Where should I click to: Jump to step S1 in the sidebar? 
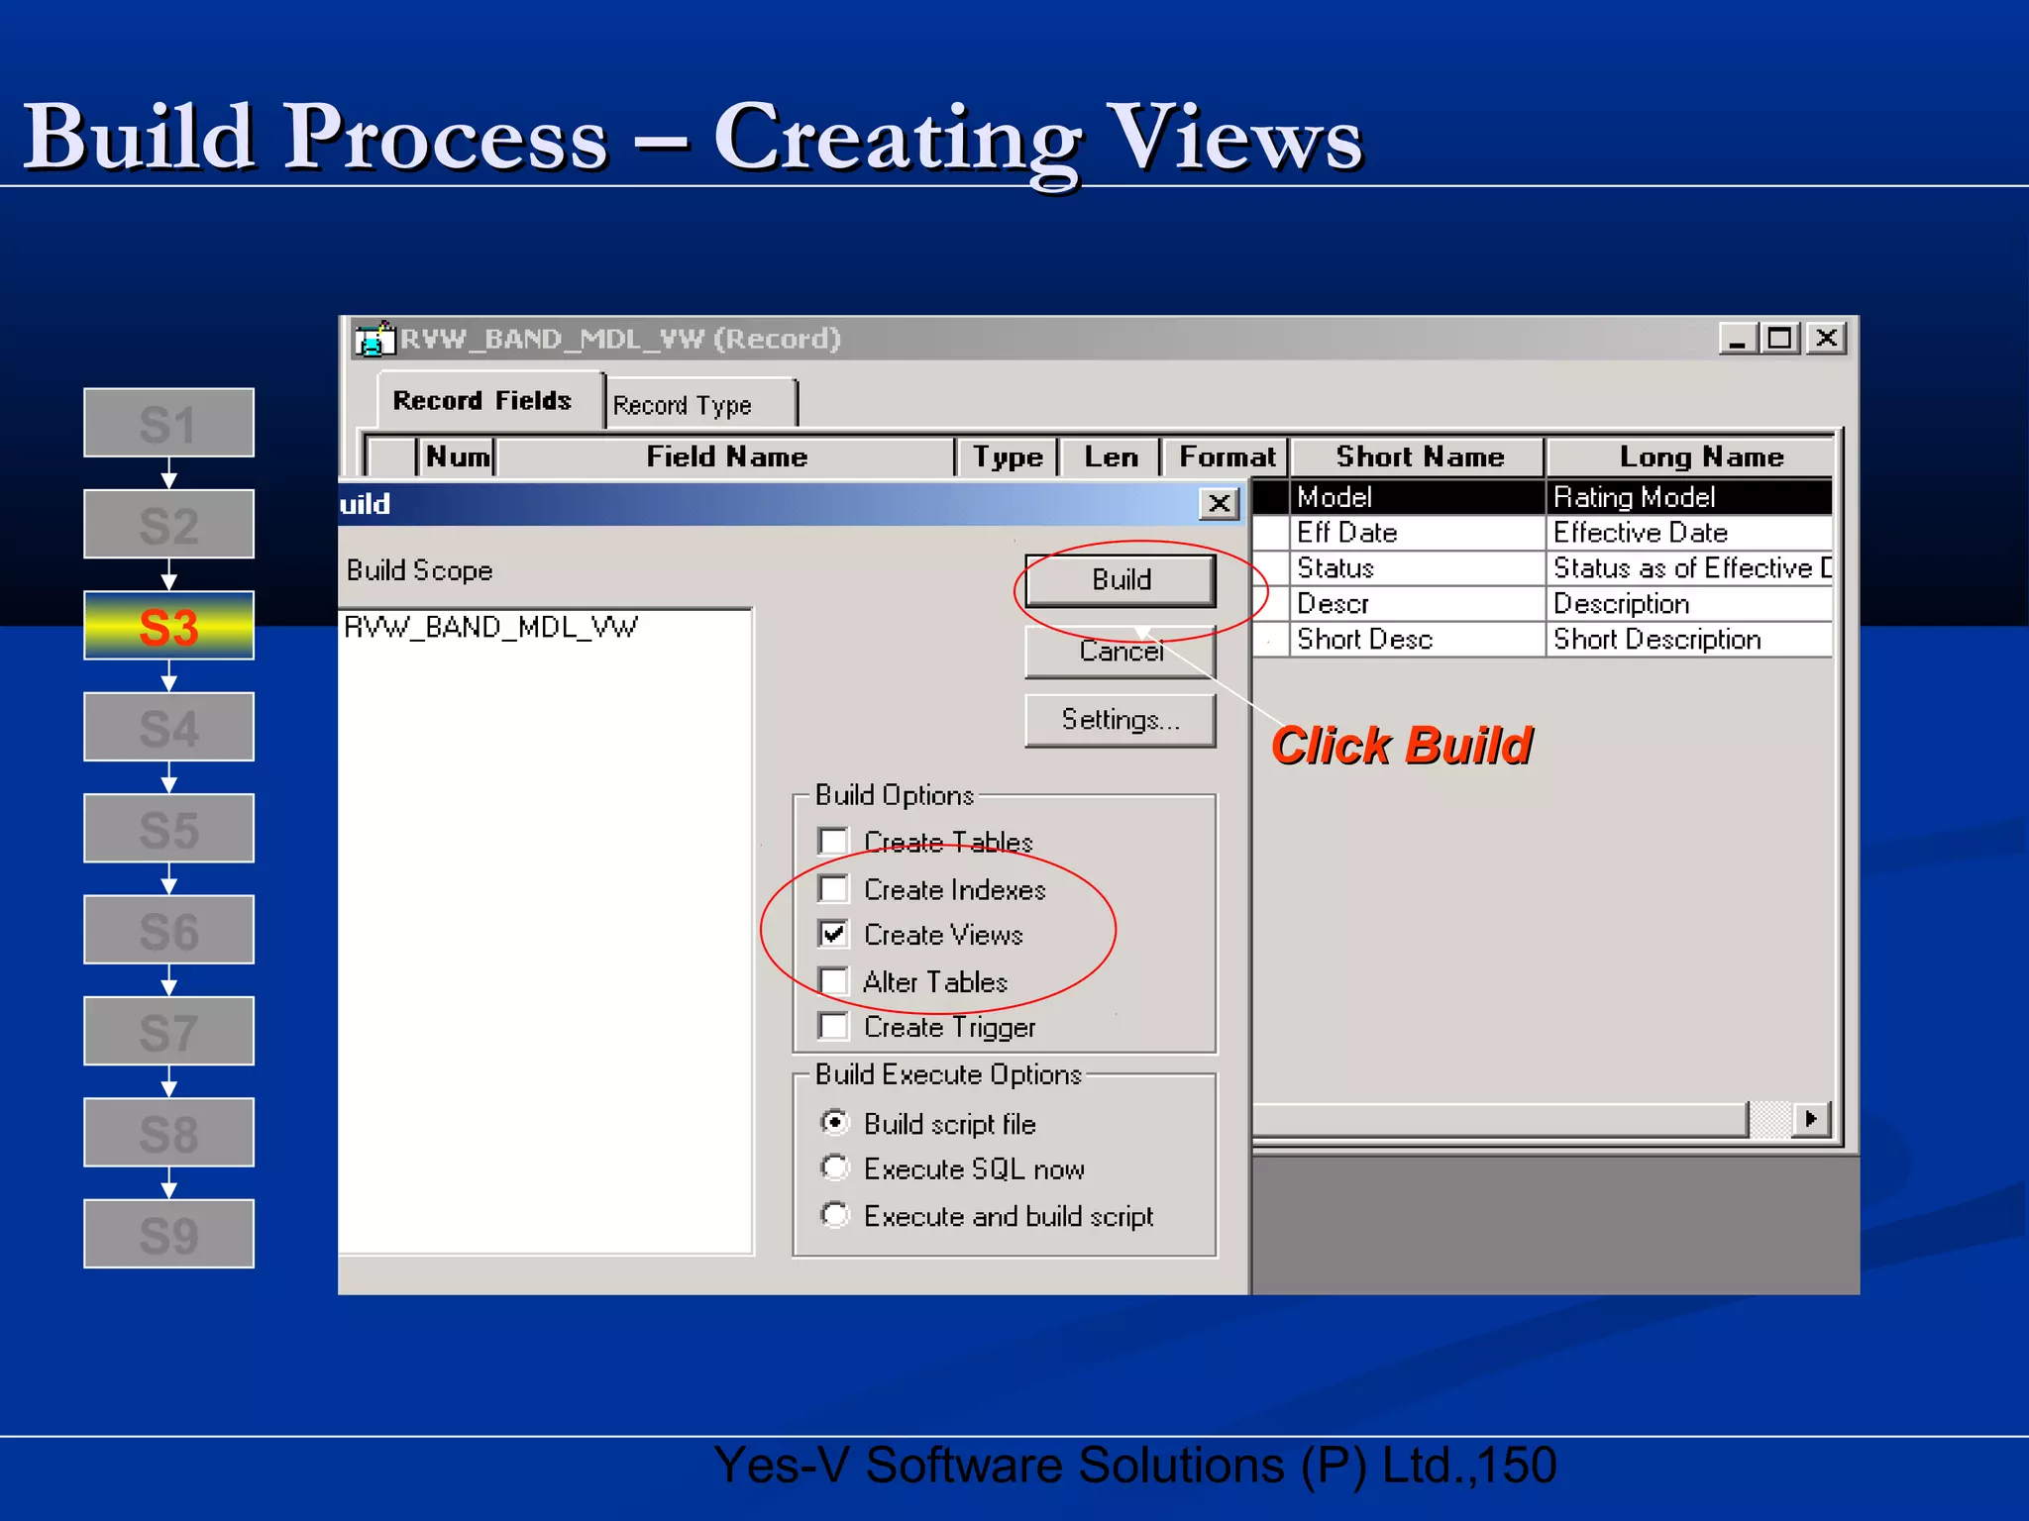click(168, 423)
